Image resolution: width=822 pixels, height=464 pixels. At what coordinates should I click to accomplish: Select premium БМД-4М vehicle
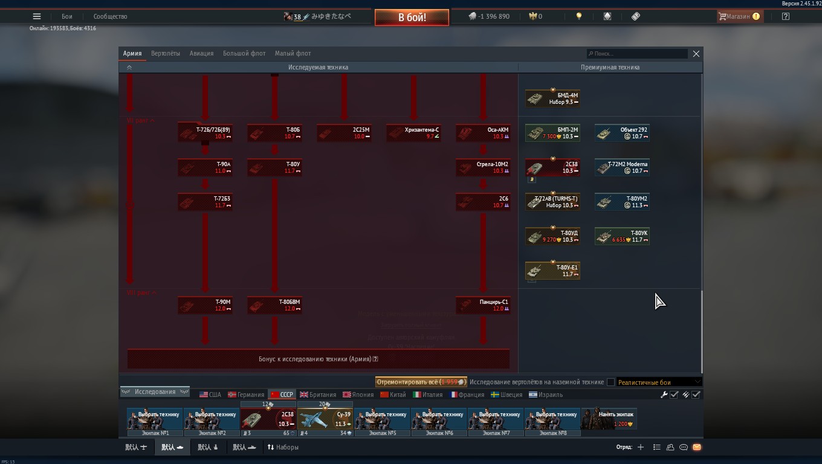(552, 98)
